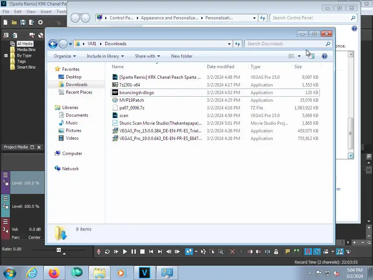Open the Windows Start menu
The image size is (373, 280).
coord(9,273)
